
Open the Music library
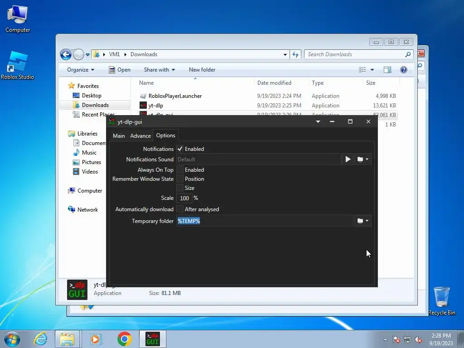(x=89, y=153)
